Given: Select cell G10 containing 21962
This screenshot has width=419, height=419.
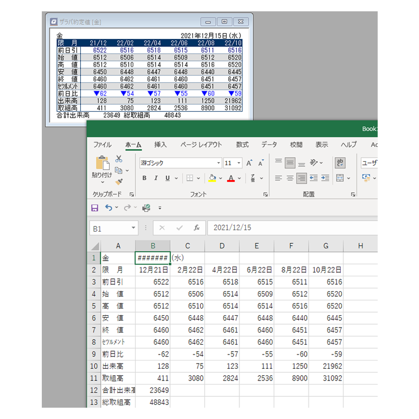Looking at the screenshot, I should point(326,366).
